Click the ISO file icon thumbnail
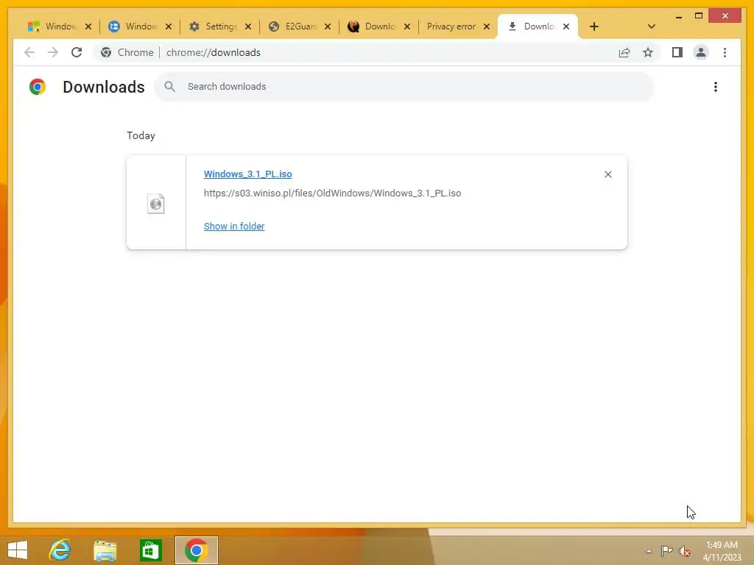 tap(156, 203)
